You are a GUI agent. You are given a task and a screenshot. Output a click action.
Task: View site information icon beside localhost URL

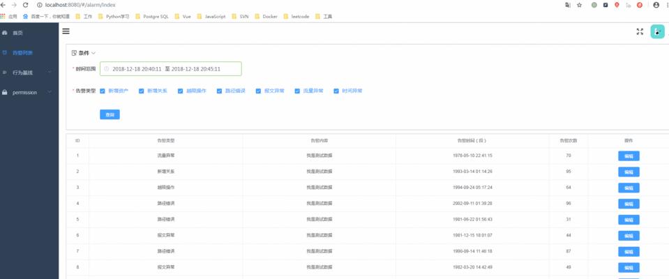click(40, 5)
